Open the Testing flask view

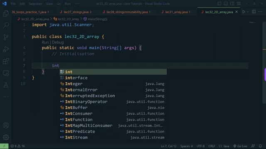click(6, 85)
